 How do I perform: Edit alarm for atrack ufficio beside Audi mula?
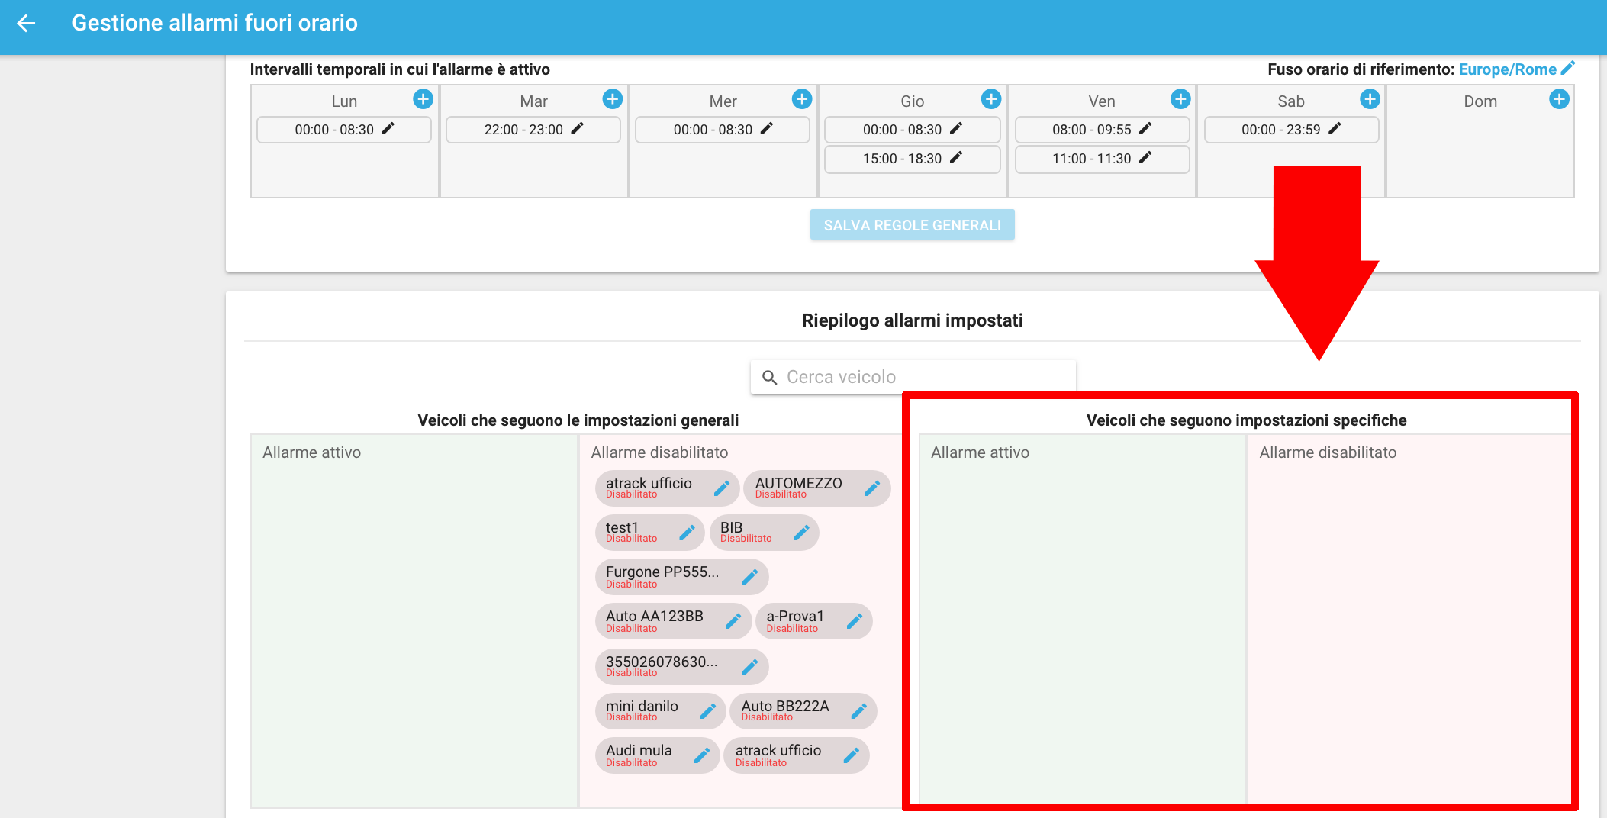coord(852,755)
